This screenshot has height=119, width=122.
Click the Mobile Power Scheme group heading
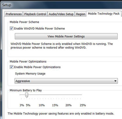[24, 22]
